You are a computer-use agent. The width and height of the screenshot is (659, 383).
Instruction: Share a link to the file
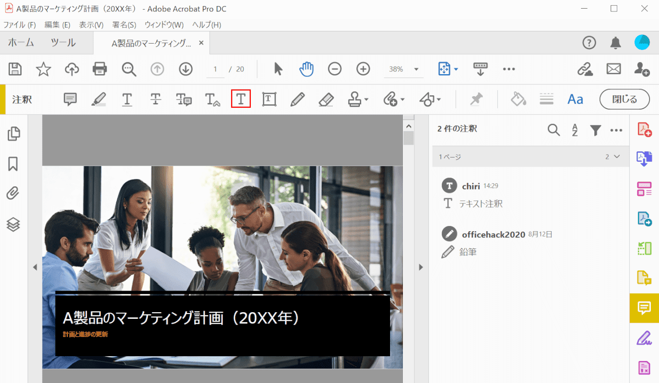(585, 69)
